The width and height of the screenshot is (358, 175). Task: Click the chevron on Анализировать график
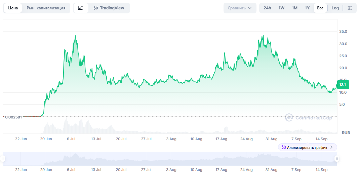pyautogui.click(x=331, y=148)
